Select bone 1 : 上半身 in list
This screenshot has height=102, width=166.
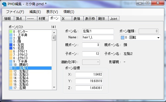[30, 35]
